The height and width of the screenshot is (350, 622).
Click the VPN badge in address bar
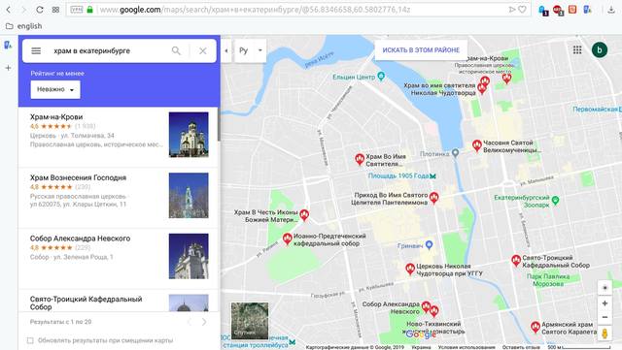[76, 10]
